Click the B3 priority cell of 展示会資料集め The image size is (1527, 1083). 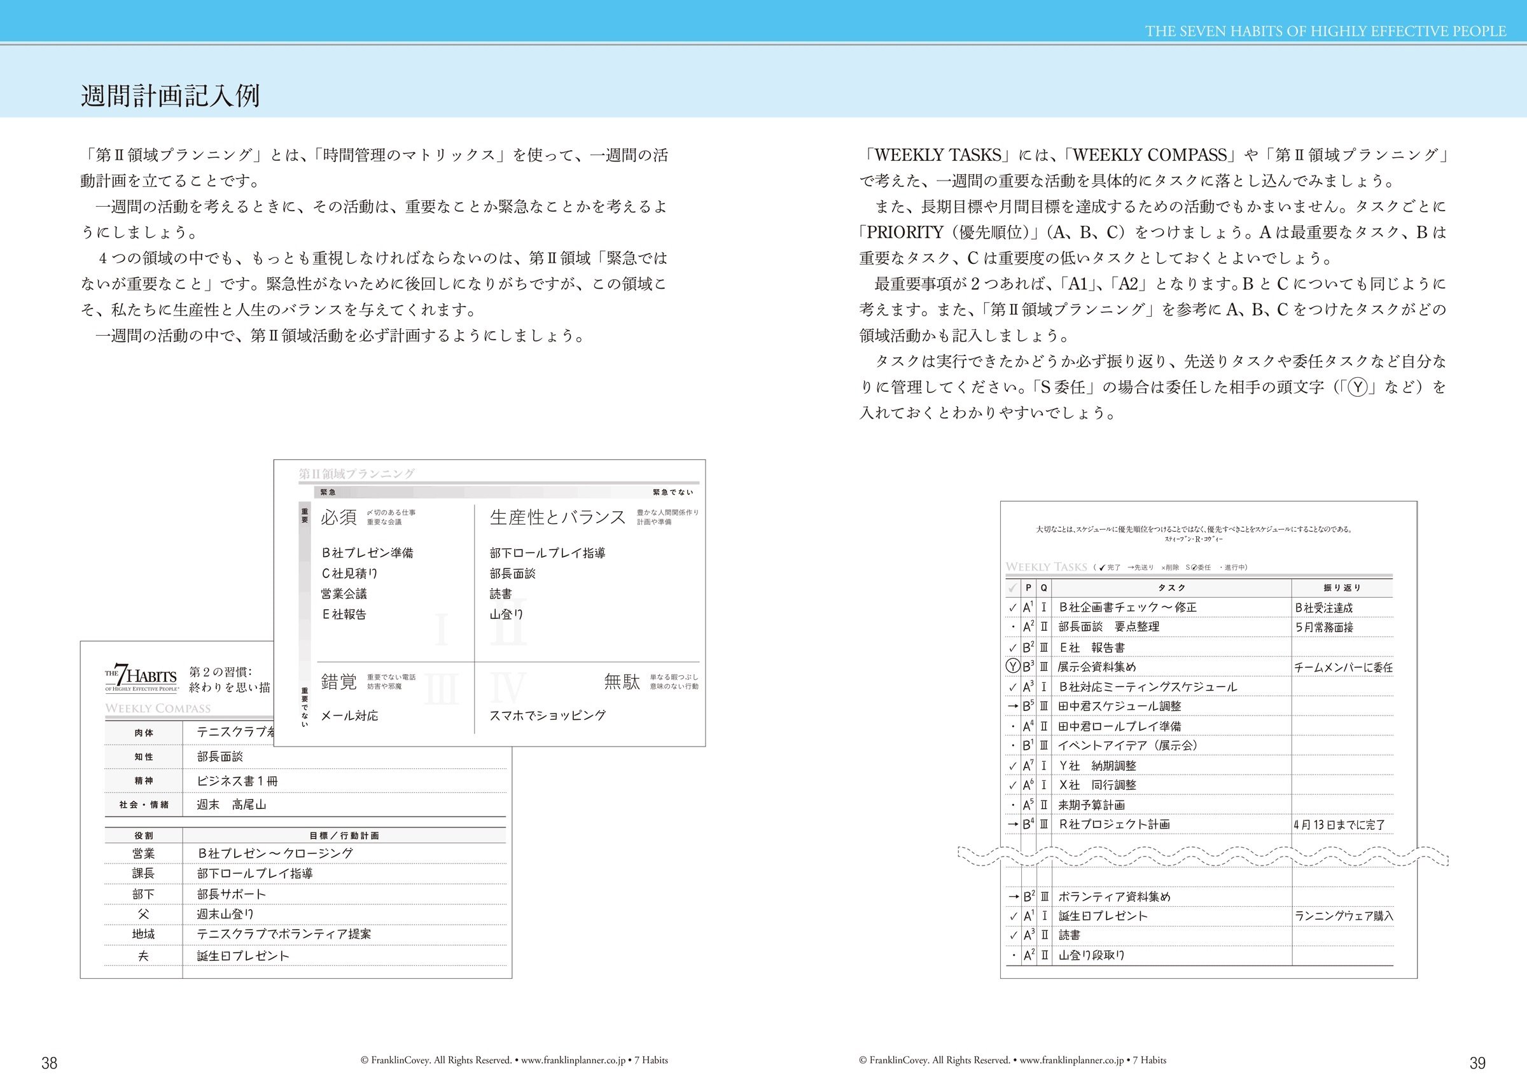pos(1029,666)
